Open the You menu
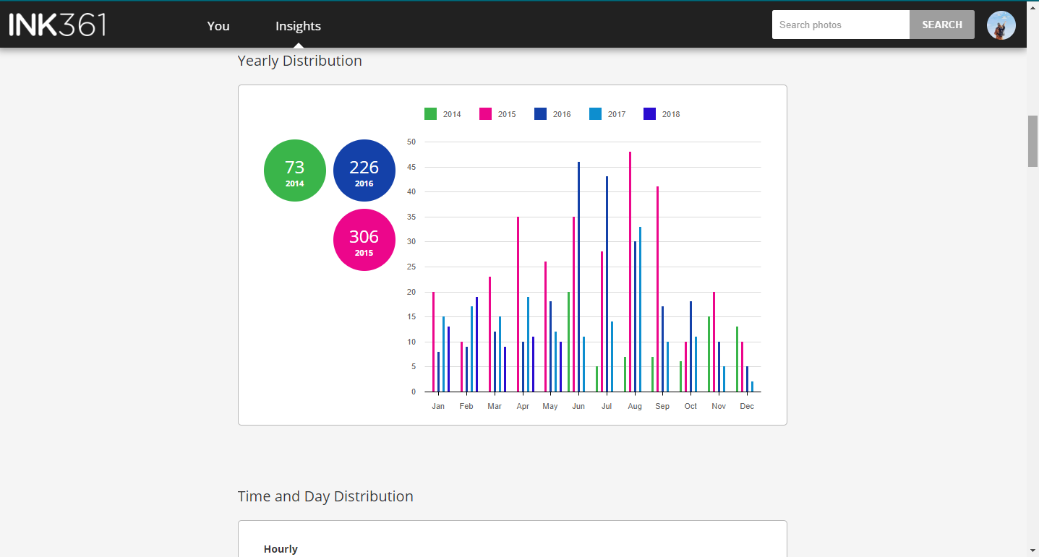This screenshot has height=557, width=1039. pyautogui.click(x=218, y=26)
